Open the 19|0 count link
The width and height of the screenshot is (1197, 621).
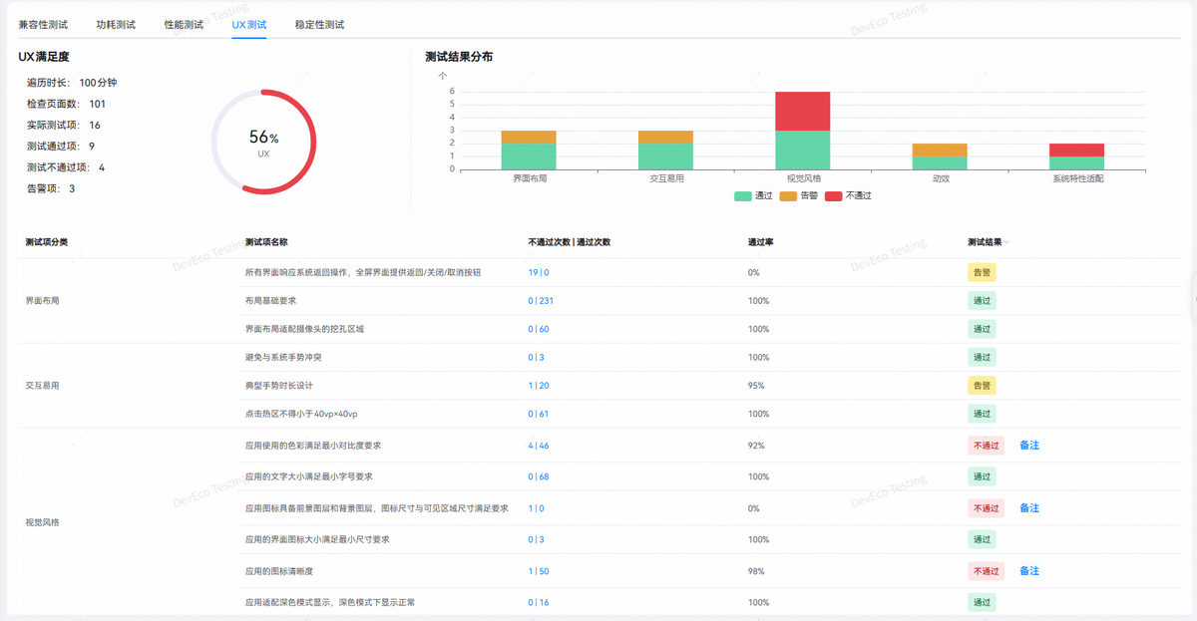(539, 272)
